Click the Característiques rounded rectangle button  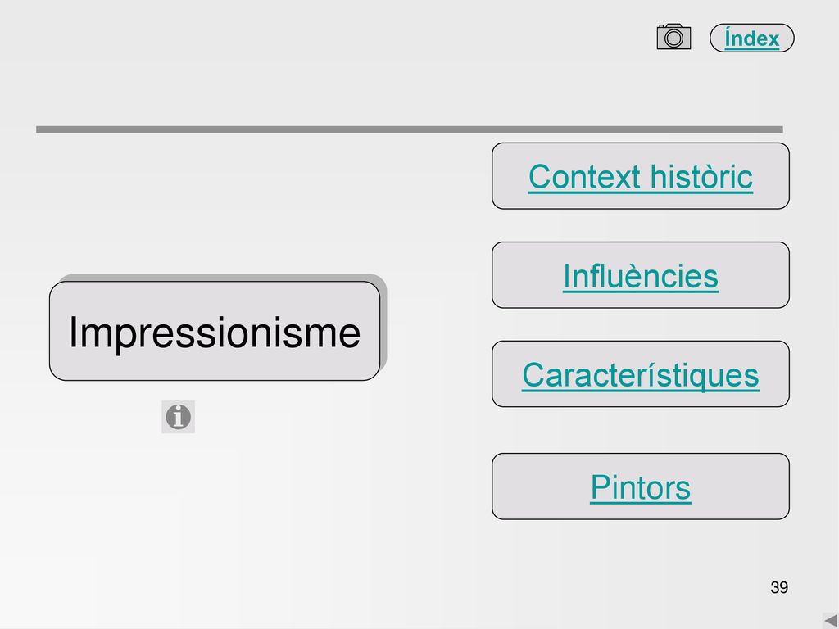click(641, 373)
